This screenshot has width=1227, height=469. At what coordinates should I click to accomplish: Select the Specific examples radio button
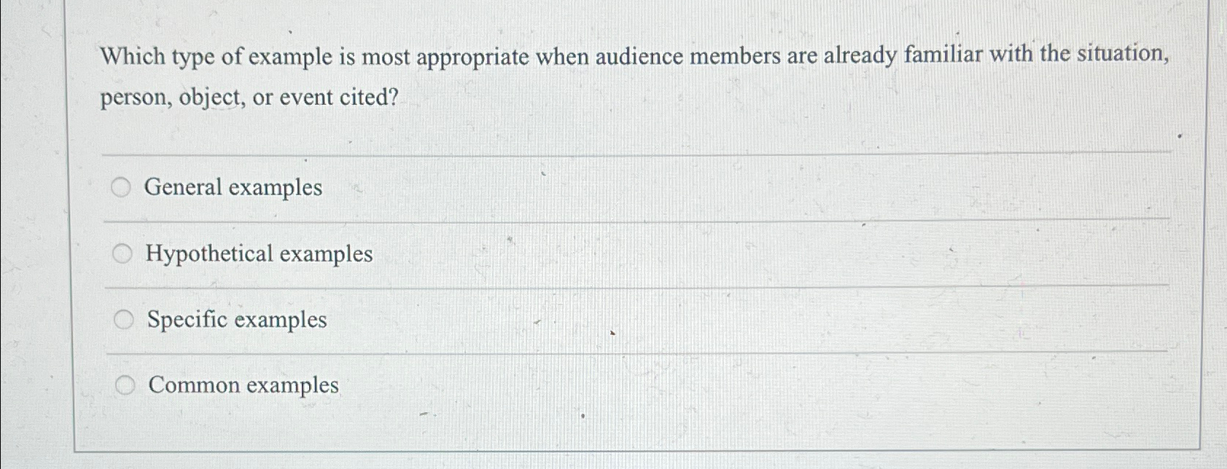point(124,318)
